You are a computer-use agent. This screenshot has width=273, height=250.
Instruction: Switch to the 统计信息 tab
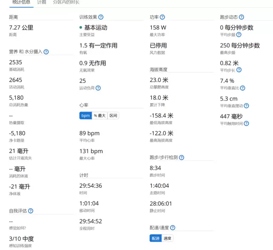pyautogui.click(x=21, y=2)
